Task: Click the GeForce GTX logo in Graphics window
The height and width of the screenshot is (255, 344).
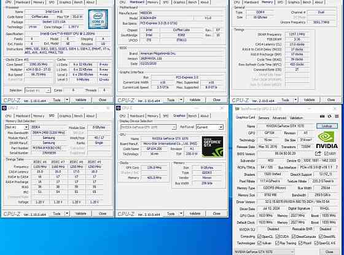Action: (213, 146)
